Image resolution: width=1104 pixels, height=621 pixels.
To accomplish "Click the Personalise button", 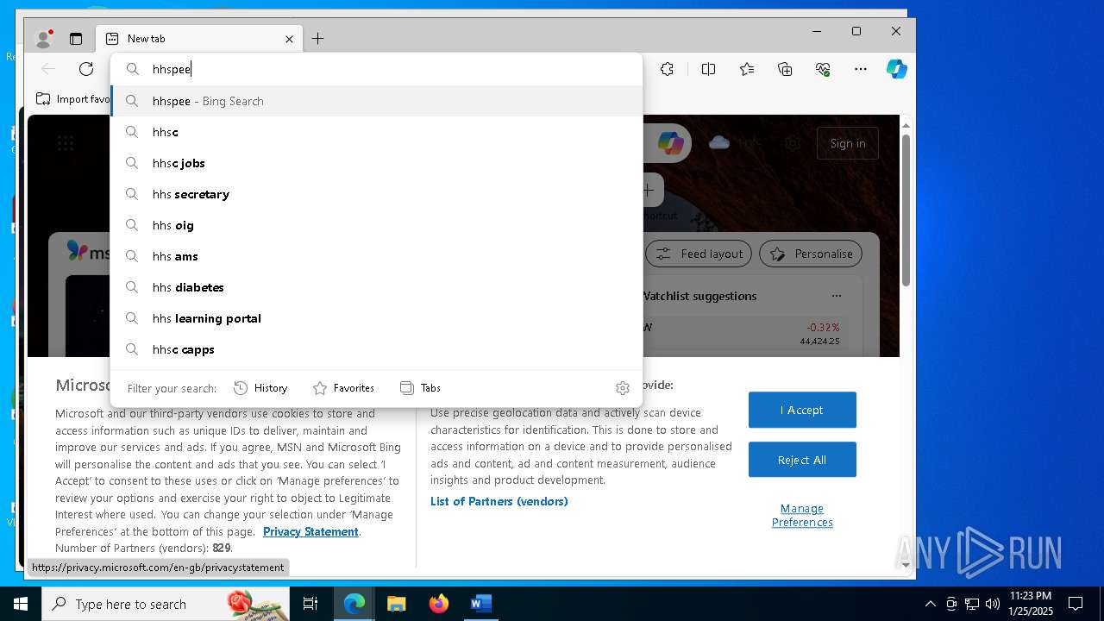I will click(811, 254).
